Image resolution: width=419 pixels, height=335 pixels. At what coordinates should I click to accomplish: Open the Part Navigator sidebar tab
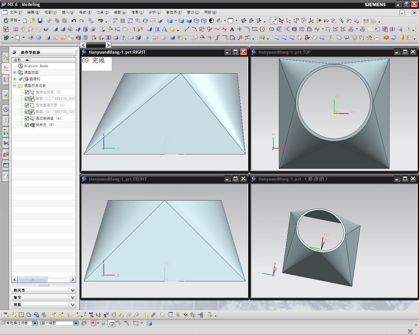[x=6, y=68]
